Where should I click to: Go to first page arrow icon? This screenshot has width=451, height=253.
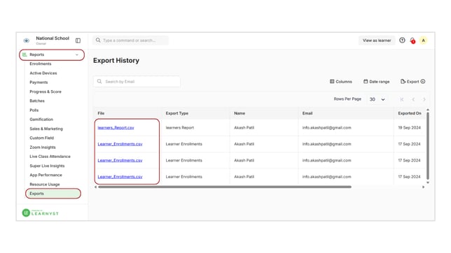click(402, 99)
